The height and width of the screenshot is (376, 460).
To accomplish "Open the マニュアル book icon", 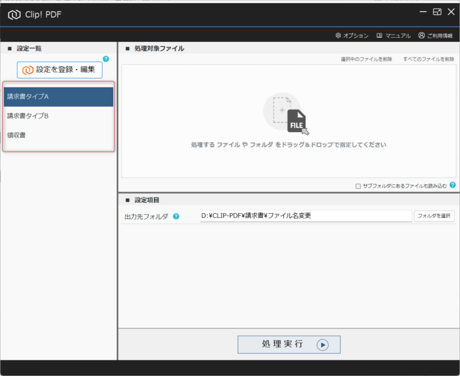I will pyautogui.click(x=394, y=36).
